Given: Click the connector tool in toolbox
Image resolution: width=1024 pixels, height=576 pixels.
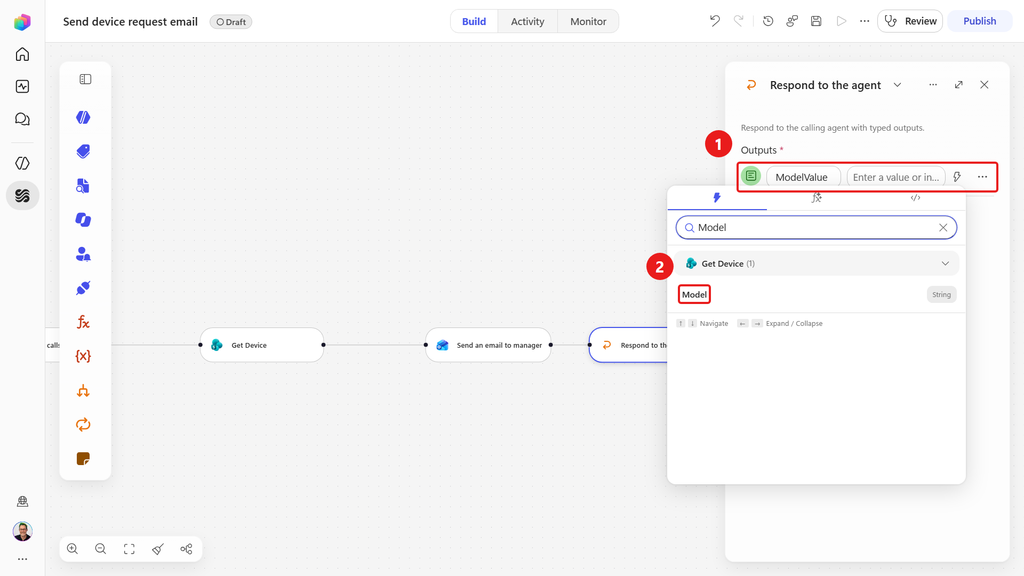Looking at the screenshot, I should [x=83, y=288].
